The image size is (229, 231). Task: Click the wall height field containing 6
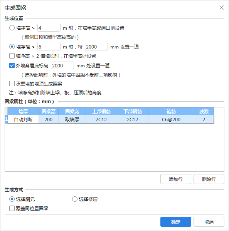(x=49, y=47)
